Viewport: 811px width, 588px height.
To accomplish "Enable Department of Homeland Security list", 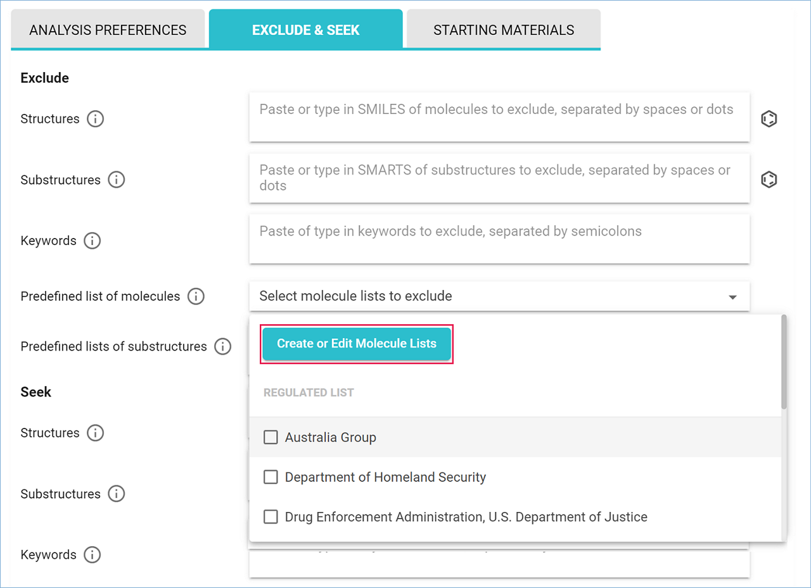I will click(x=271, y=477).
